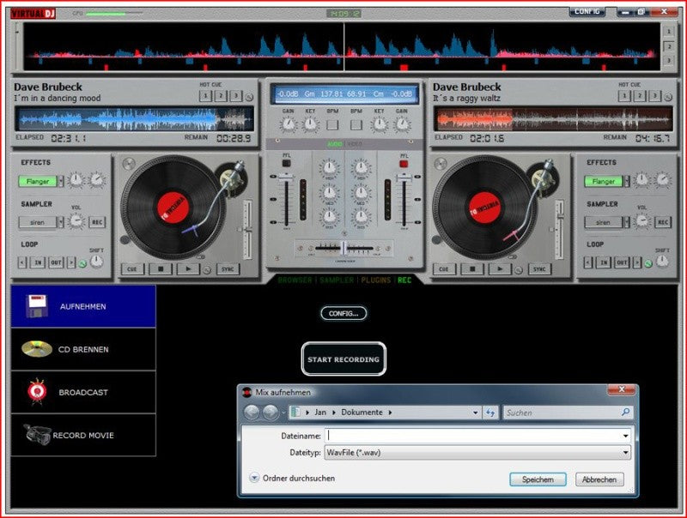Screen dimensions: 687x518
Task: Toggle left deck PFL headphone button
Action: coord(286,164)
